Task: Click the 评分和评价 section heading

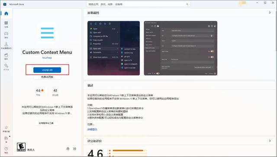Action: (x=94, y=141)
